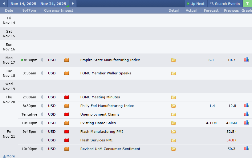This screenshot has width=252, height=158.
Task: Expand the More events link
Action: pos(9,156)
